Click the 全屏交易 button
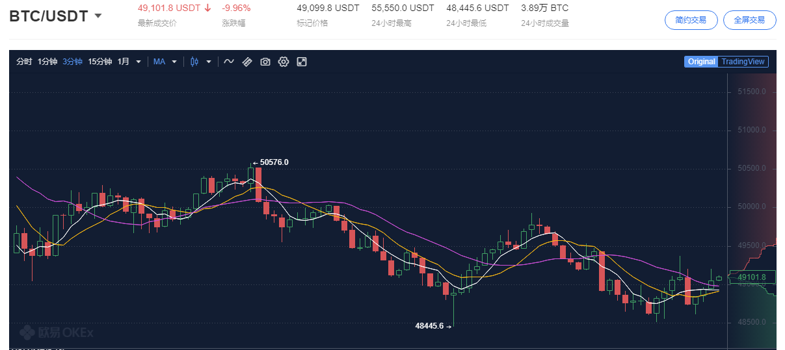The width and height of the screenshot is (785, 350). click(x=749, y=20)
